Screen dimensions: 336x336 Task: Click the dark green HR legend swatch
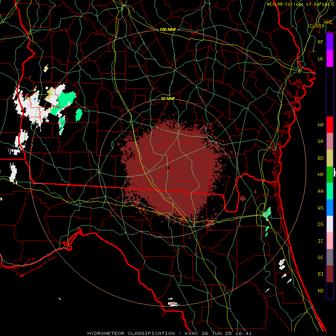point(330,175)
